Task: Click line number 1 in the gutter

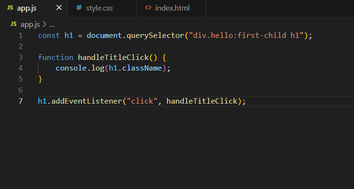Action: click(21, 35)
